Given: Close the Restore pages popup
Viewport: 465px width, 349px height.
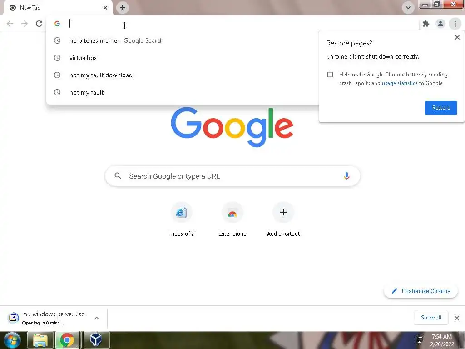Looking at the screenshot, I should (457, 37).
